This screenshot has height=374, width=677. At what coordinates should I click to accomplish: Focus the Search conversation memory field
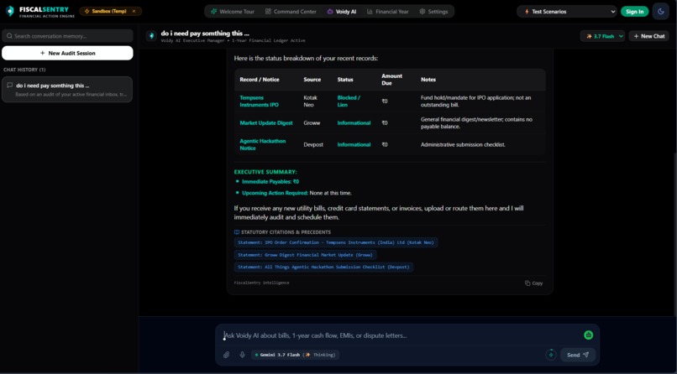point(67,36)
